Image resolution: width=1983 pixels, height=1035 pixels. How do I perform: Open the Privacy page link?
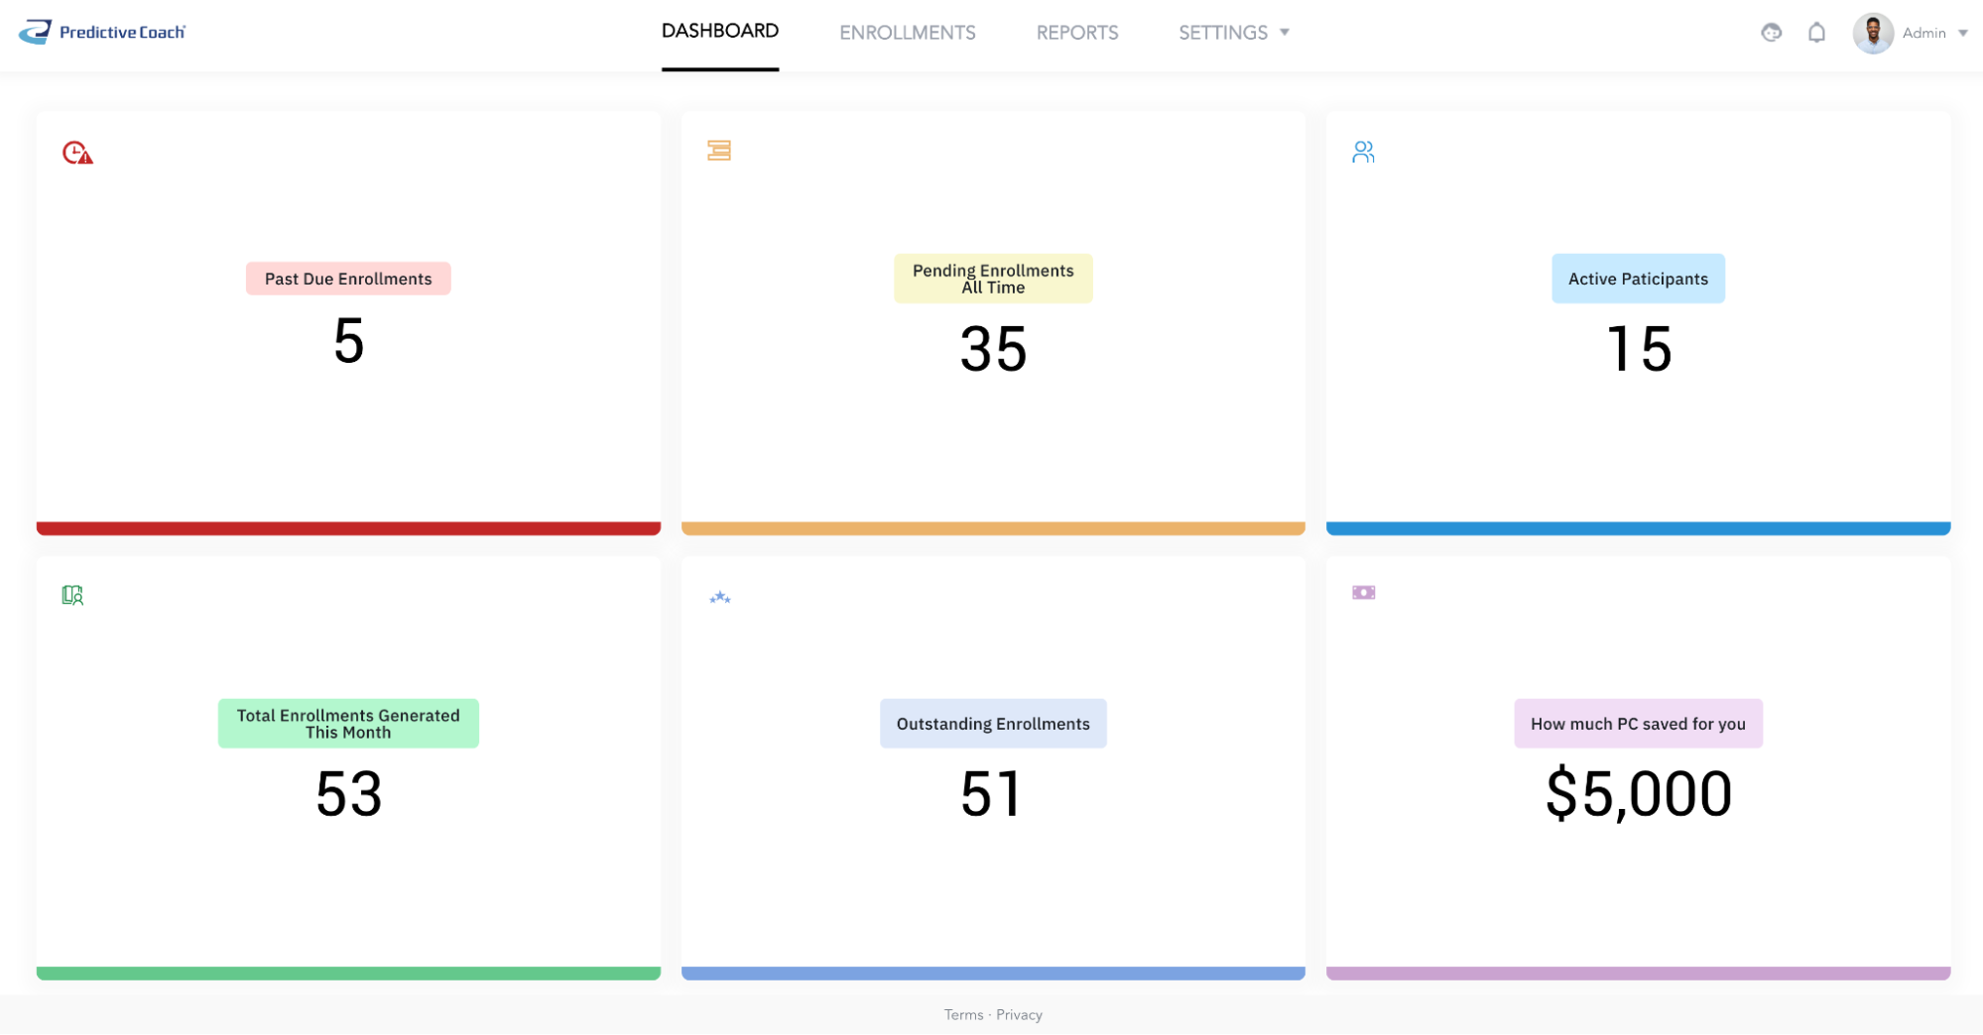1019,1014
